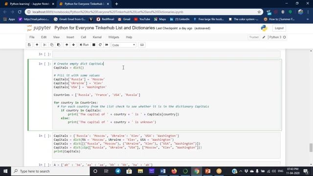Open PowerPoint from the taskbar
The height and width of the screenshot is (176, 313).
tap(207, 171)
